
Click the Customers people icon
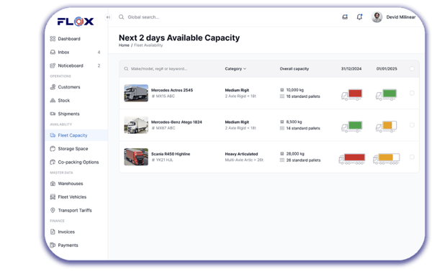(53, 87)
